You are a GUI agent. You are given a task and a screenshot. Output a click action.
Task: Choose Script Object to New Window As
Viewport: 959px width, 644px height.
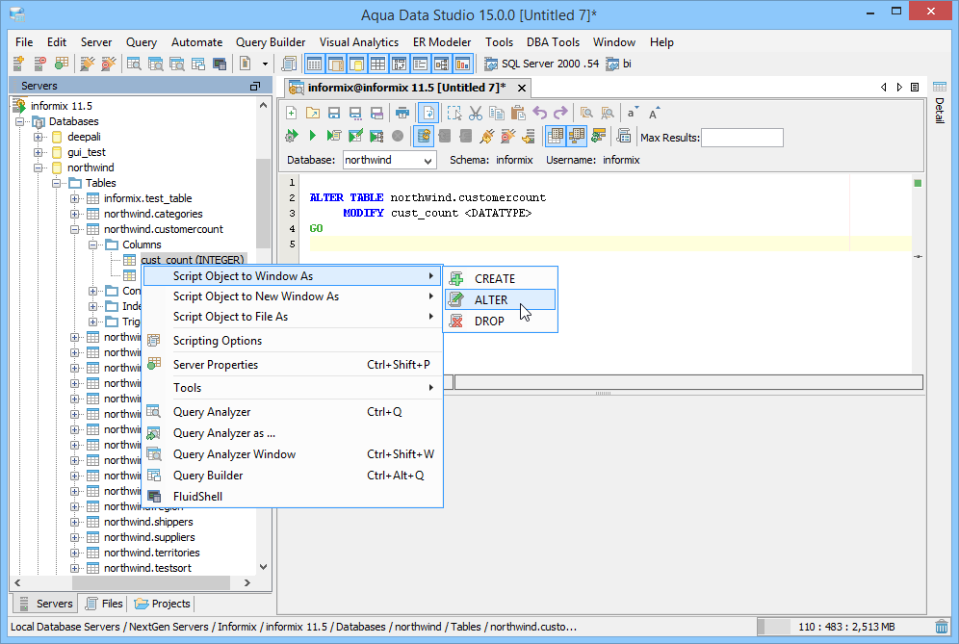click(x=293, y=296)
